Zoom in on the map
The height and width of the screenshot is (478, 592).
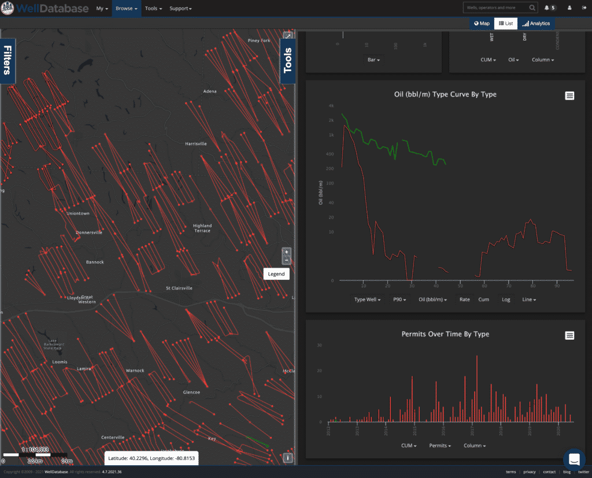pyautogui.click(x=287, y=252)
